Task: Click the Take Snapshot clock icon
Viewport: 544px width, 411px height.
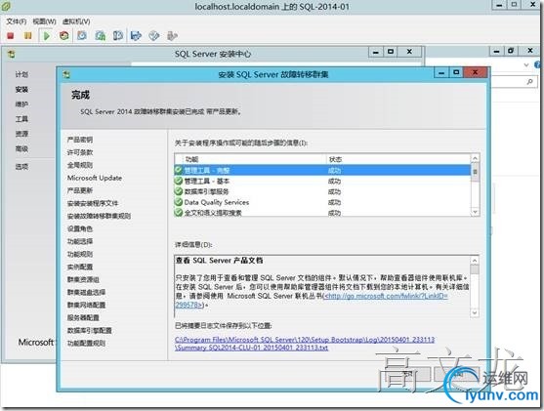Action: [x=82, y=35]
